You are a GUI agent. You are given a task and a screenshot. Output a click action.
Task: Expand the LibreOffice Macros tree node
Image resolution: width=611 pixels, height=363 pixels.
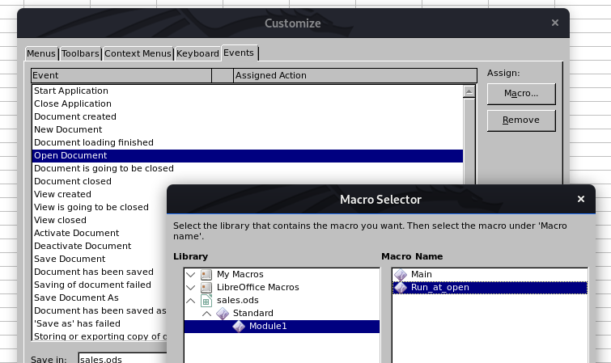[191, 288]
